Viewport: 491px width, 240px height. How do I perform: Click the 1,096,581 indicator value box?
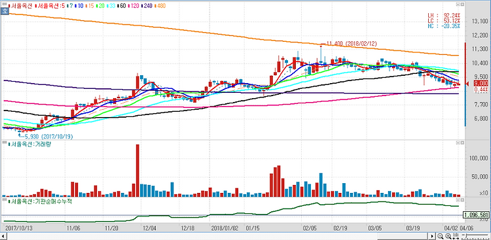coord(477,215)
